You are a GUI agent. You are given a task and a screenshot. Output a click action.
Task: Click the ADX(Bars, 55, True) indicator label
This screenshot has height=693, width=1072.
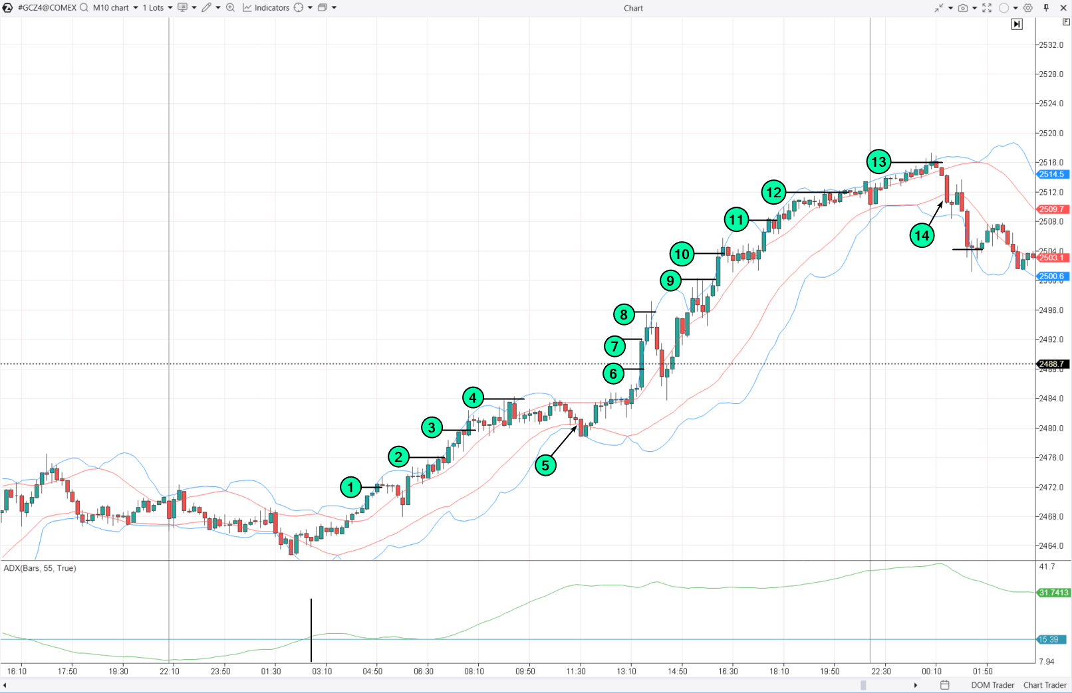coord(40,568)
